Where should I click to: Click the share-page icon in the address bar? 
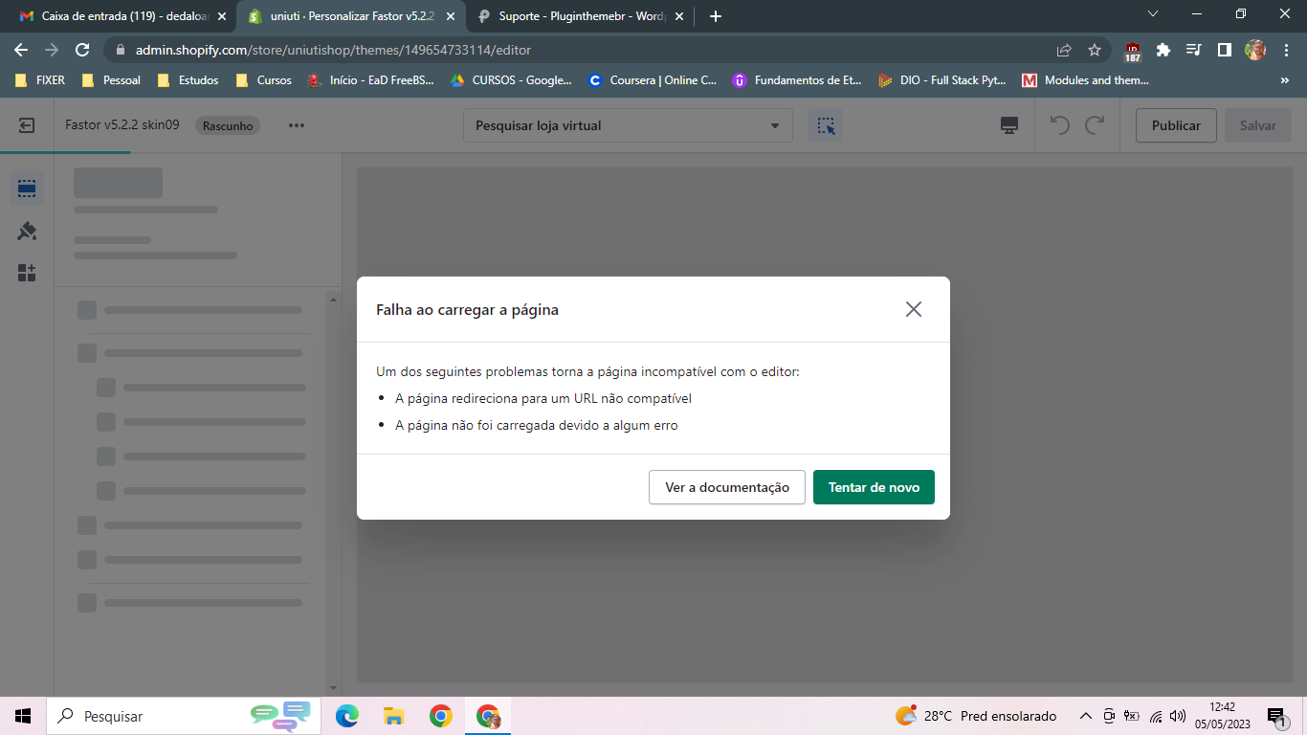pos(1064,50)
